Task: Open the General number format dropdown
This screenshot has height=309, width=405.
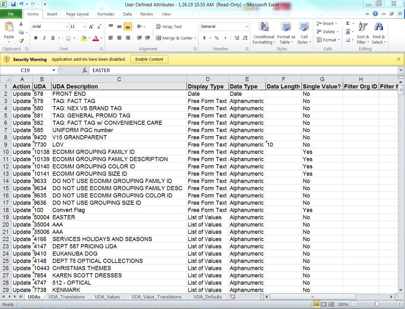Action: (x=247, y=27)
